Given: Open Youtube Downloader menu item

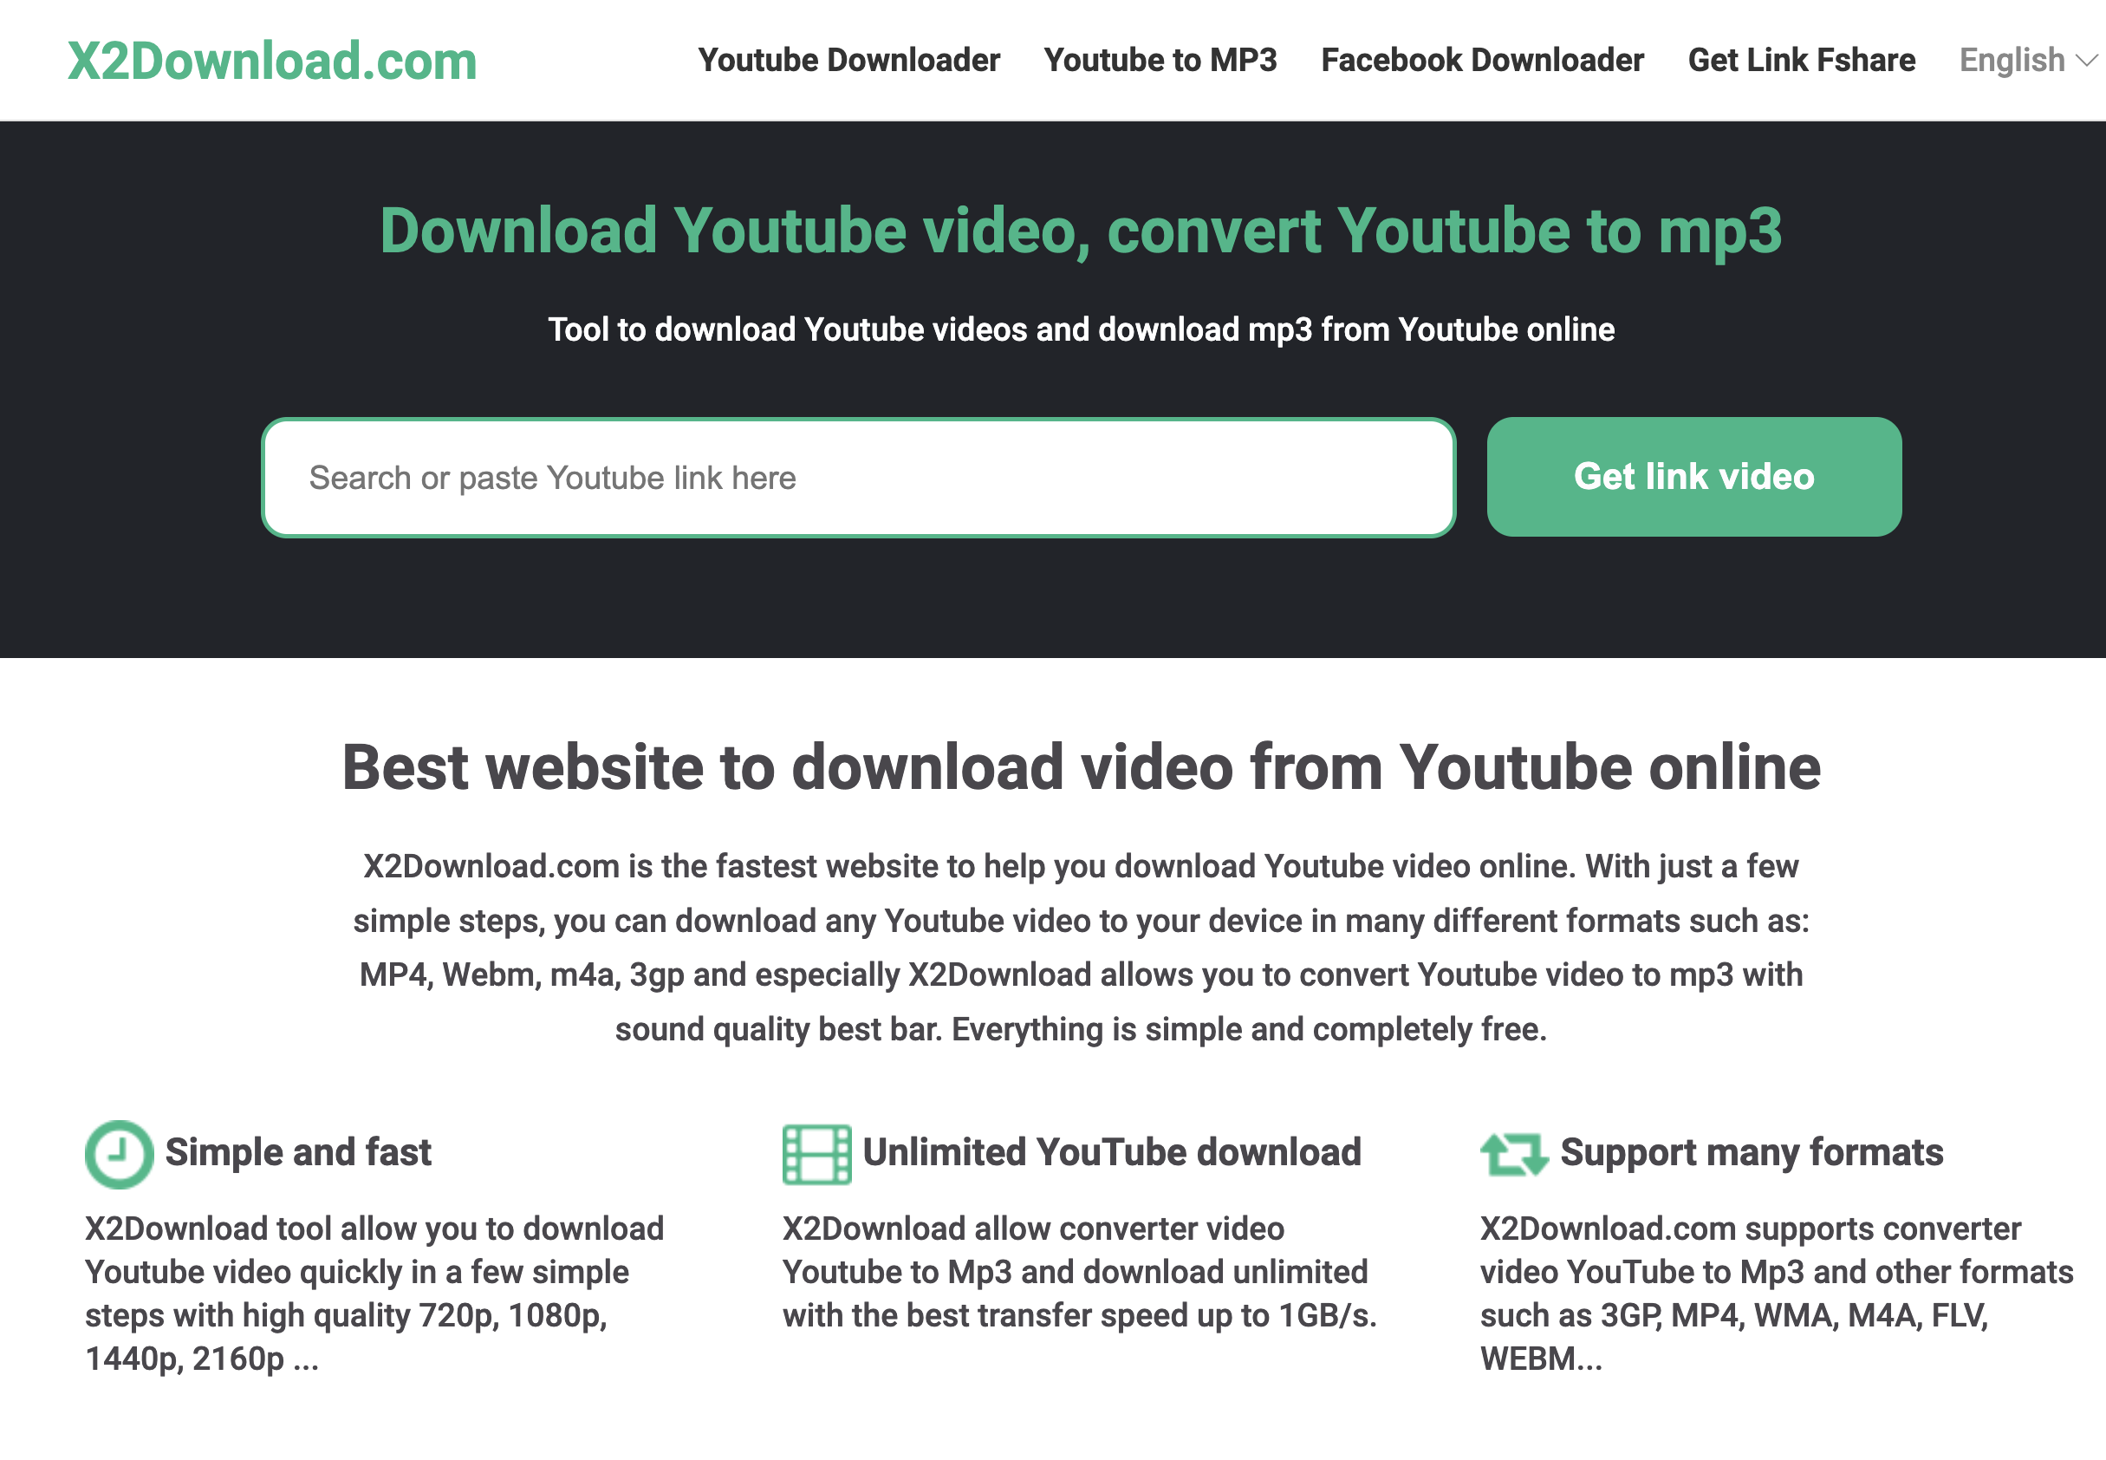Looking at the screenshot, I should [x=848, y=61].
